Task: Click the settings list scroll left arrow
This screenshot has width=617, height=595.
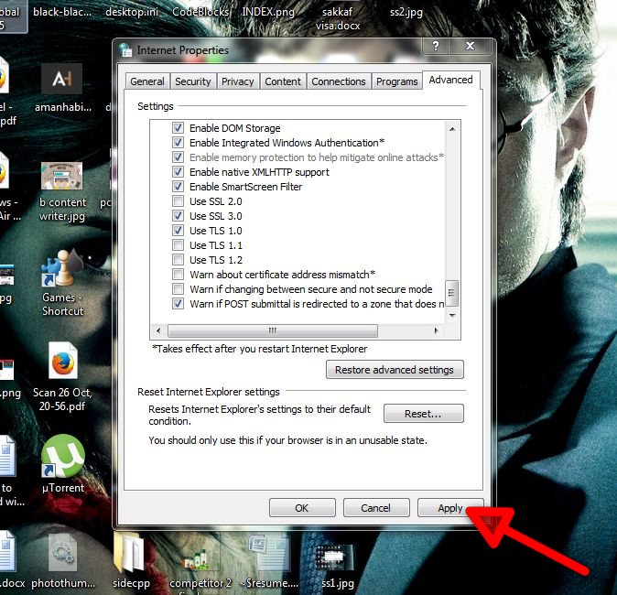Action: [158, 330]
